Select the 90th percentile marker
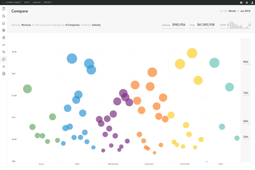Image resolution: width=255 pixels, height=170 pixels. (246, 62)
